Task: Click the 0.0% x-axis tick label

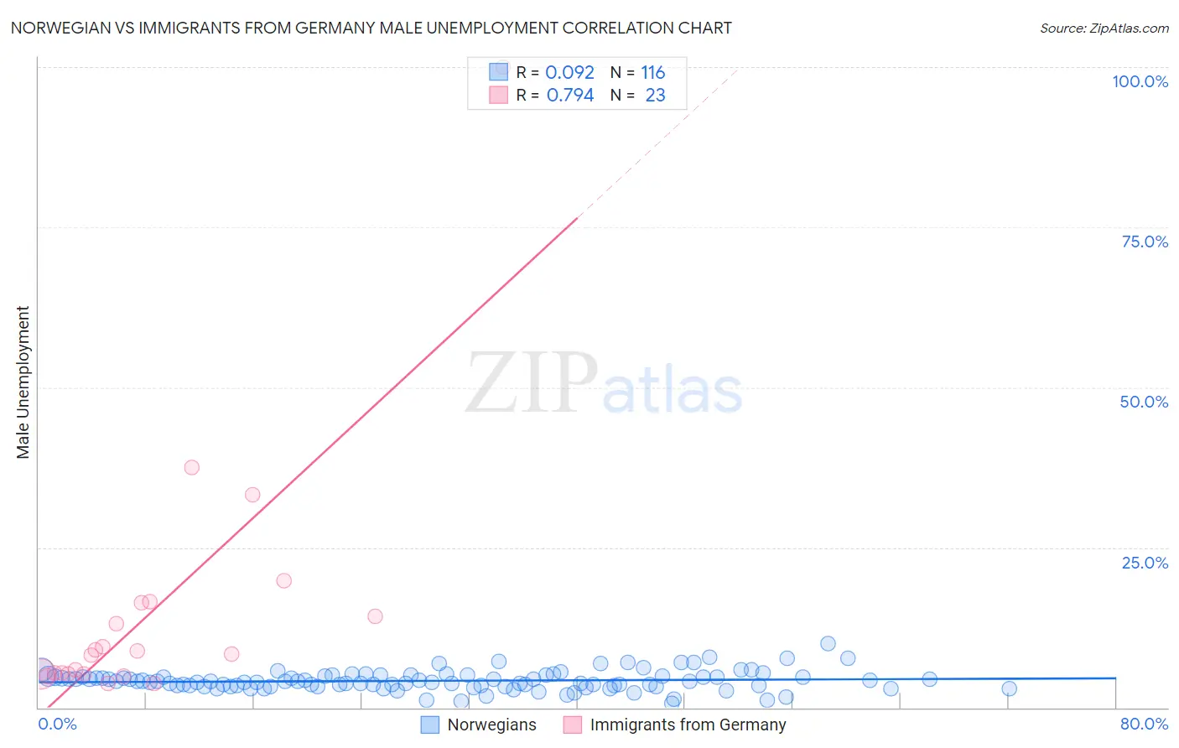Action: point(58,724)
